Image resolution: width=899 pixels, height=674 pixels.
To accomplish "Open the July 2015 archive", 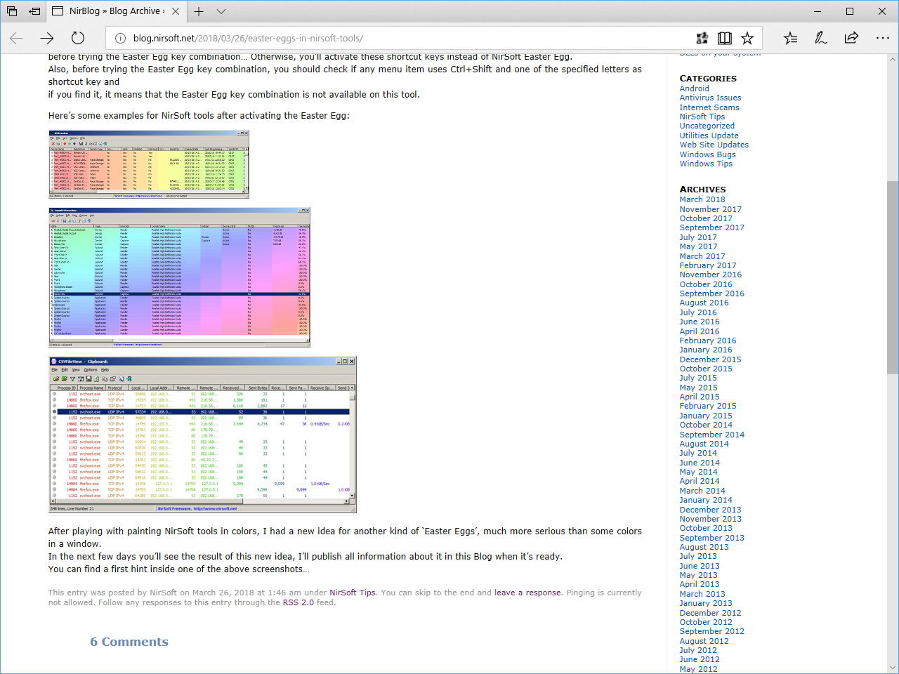I will [698, 378].
